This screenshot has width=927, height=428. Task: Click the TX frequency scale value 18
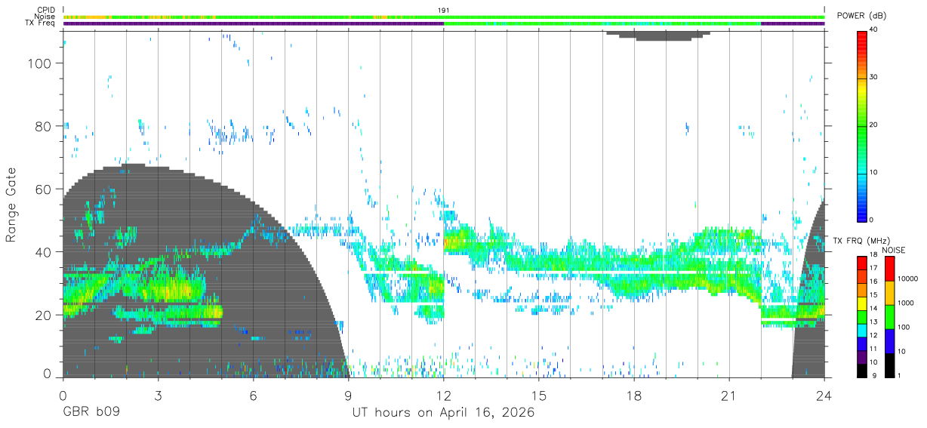coord(873,254)
